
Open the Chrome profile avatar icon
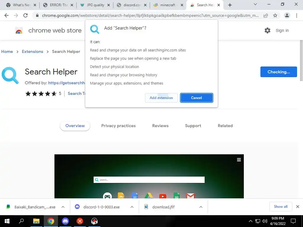coord(287,15)
